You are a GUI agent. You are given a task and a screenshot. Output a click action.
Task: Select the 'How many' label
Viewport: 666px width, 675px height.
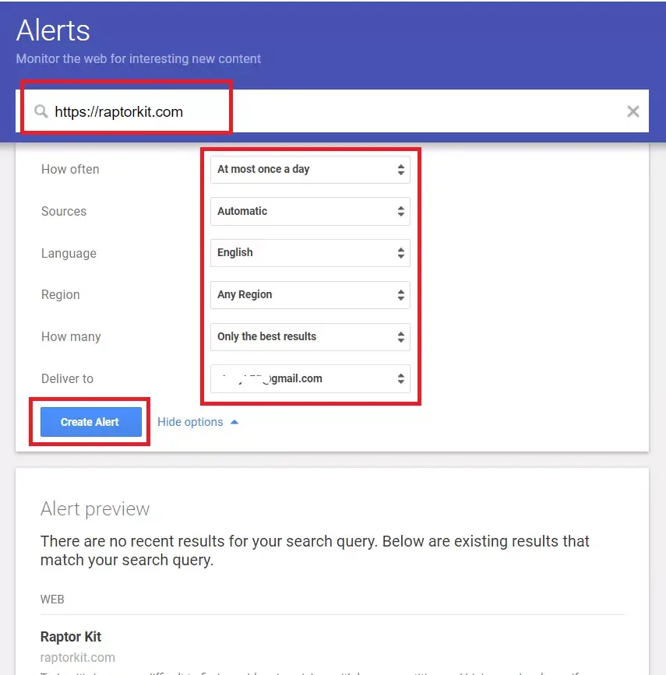[71, 336]
